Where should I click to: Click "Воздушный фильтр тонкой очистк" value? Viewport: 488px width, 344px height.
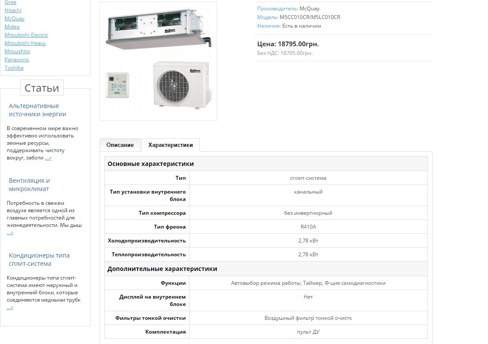(x=308, y=318)
